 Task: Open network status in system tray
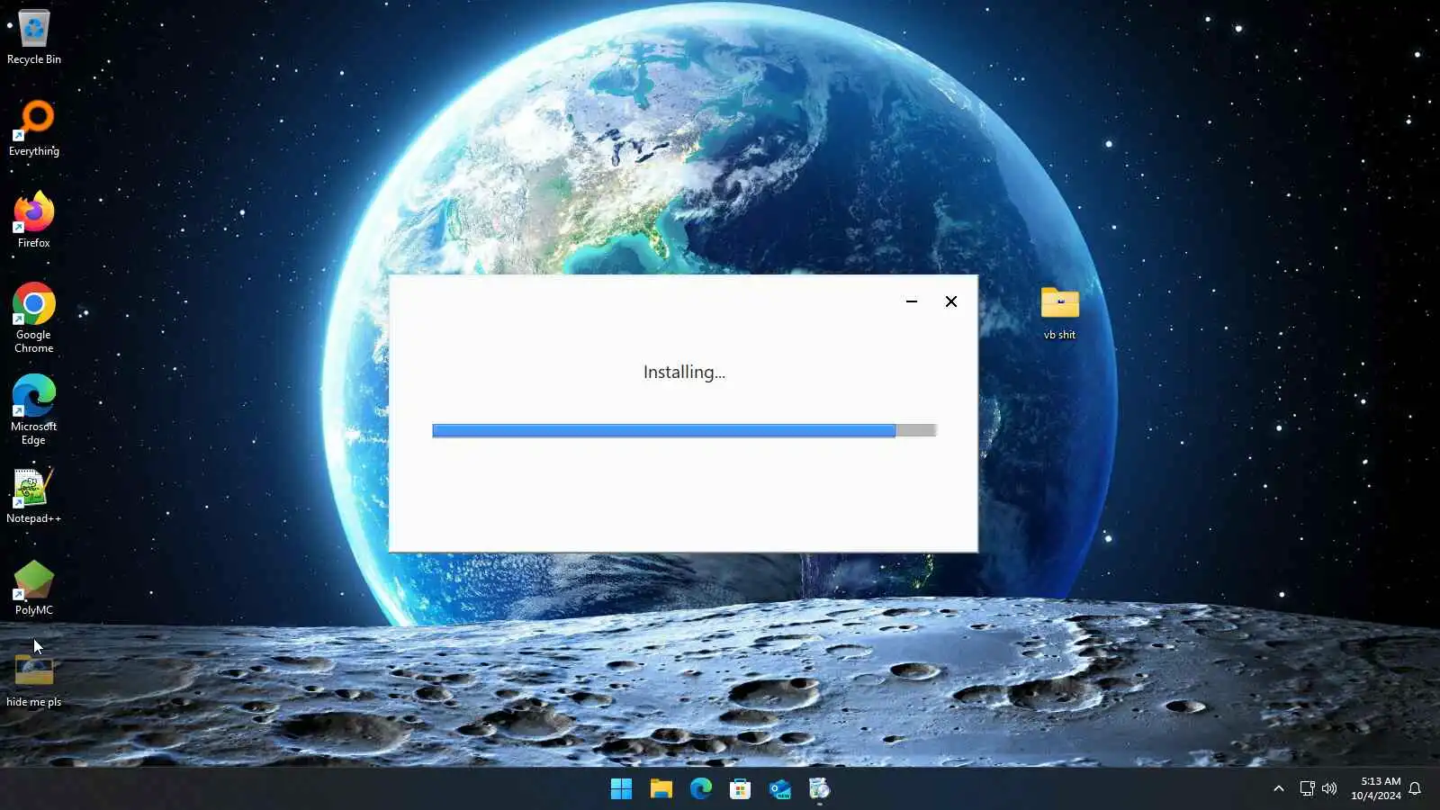(1307, 789)
